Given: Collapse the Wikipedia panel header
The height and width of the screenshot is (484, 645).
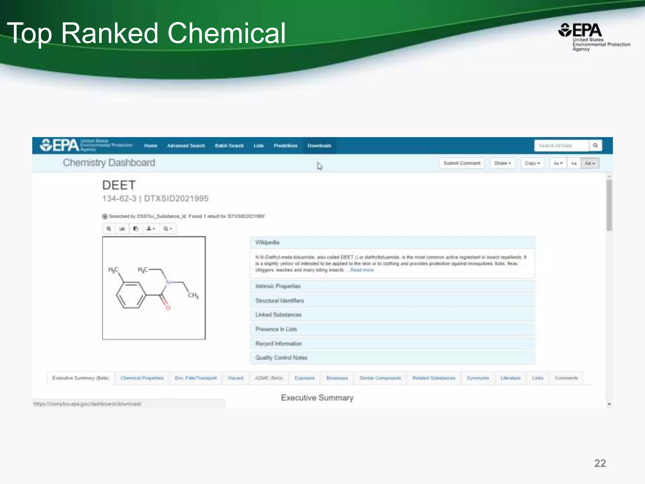Looking at the screenshot, I should tap(392, 242).
